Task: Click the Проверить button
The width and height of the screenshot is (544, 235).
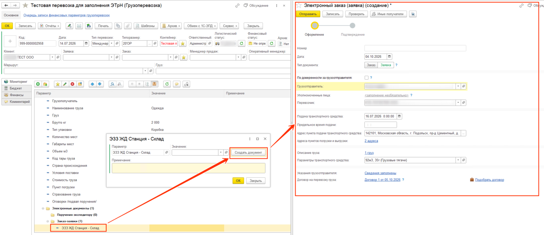Action: pos(357,14)
